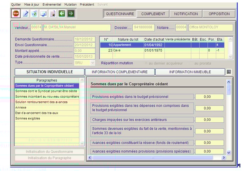
Task: Click down arrow of lot table scrollbar
Action: 231,57
